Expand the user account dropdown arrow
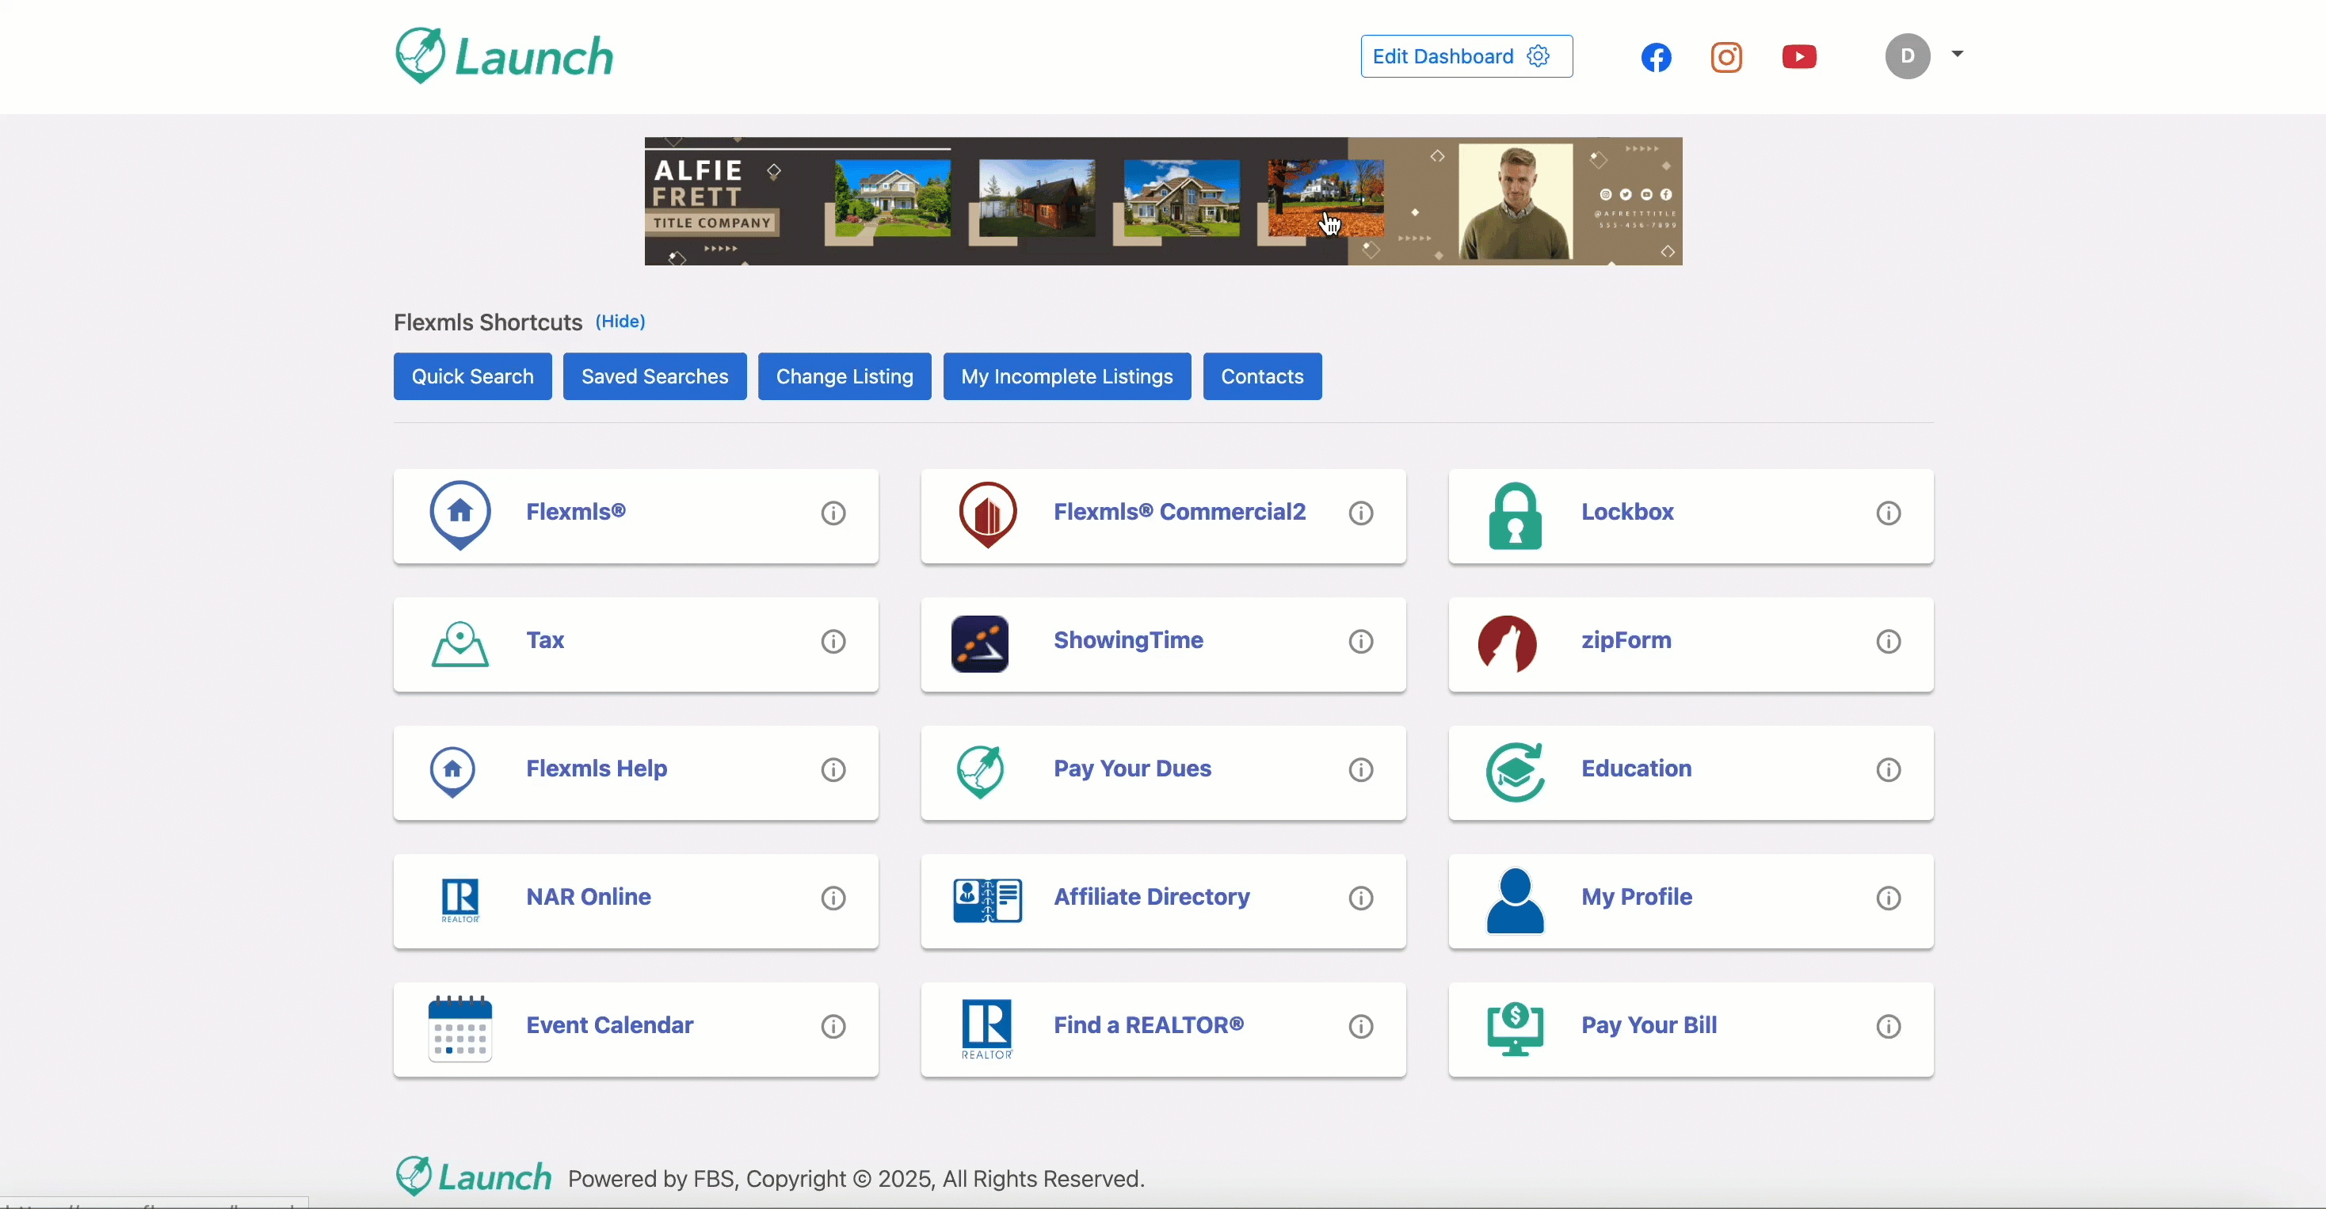The height and width of the screenshot is (1209, 2326). click(x=1957, y=54)
